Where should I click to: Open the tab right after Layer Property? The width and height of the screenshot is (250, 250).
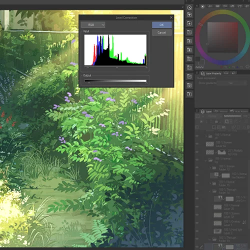(226, 73)
